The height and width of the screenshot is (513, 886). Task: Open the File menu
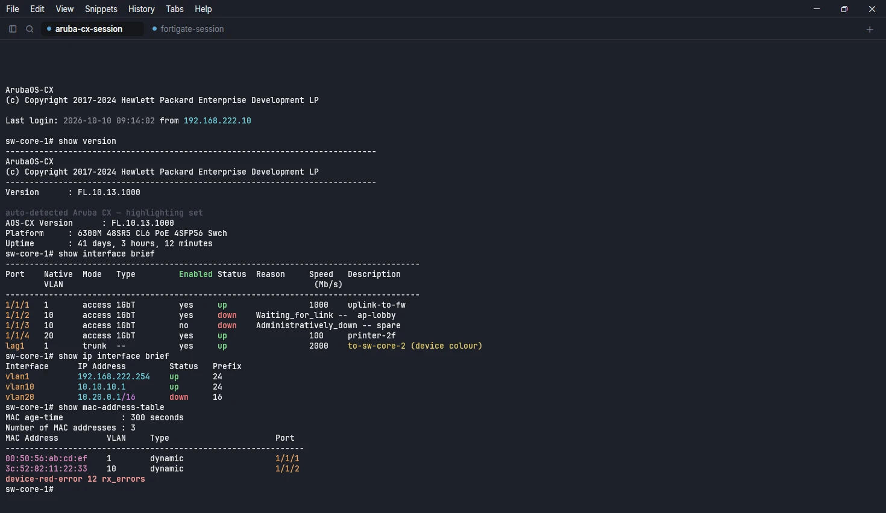point(13,9)
